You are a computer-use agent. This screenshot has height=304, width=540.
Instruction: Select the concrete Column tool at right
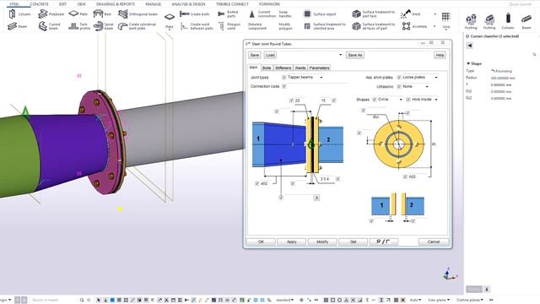[508, 21]
